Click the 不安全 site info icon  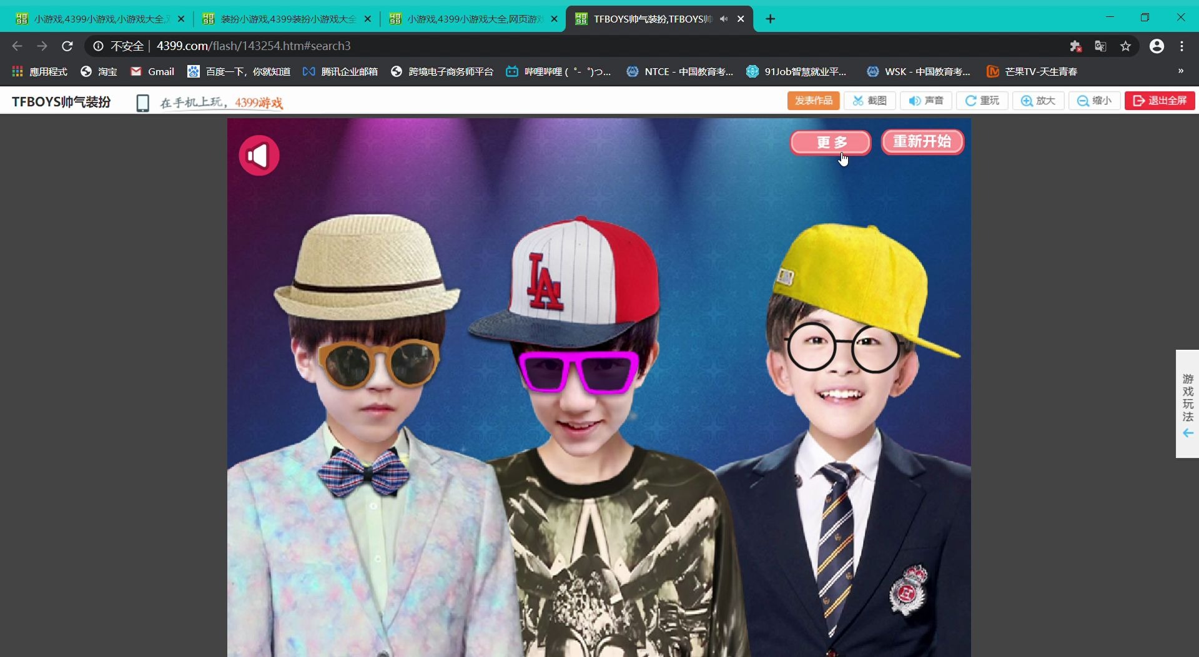98,46
